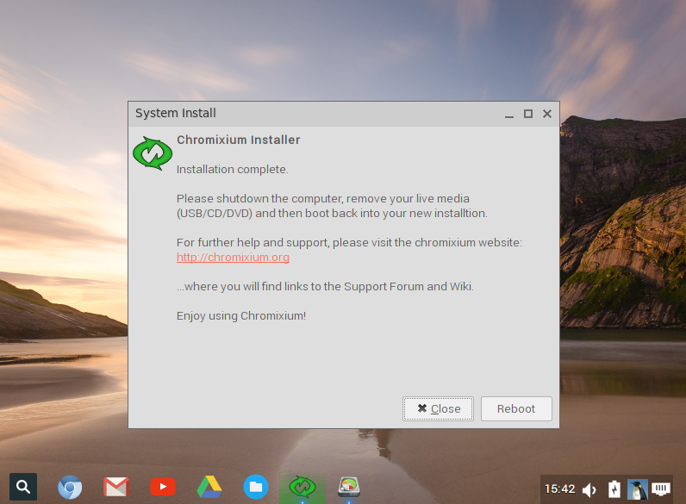Screen dimensions: 686x504
Task: Maximize the System Install window
Action: click(528, 114)
